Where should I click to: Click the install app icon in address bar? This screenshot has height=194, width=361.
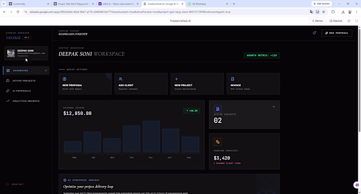tap(318, 12)
